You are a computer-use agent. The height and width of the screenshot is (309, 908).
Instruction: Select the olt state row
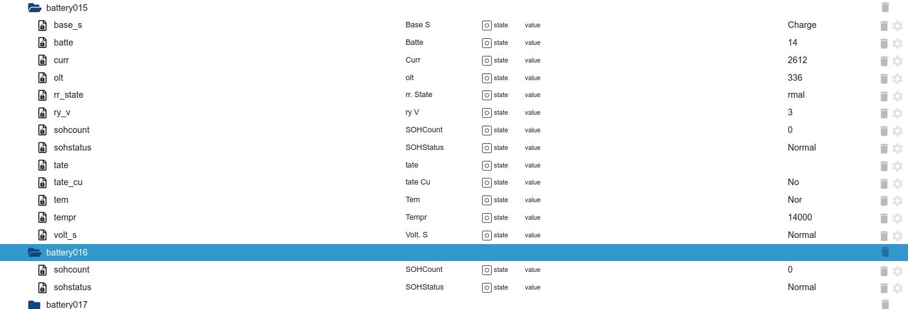coord(58,78)
